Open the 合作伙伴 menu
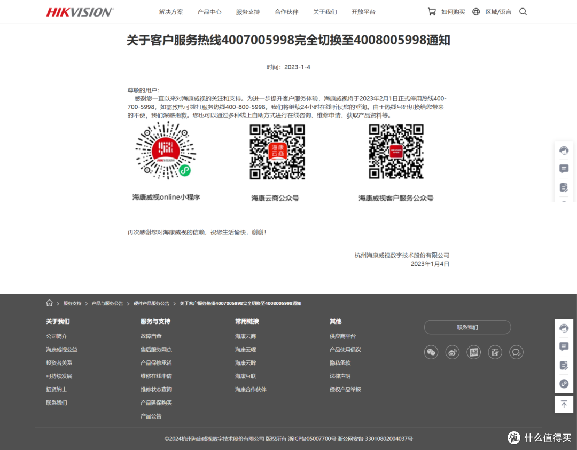Viewport: 577px width, 450px height. point(286,12)
